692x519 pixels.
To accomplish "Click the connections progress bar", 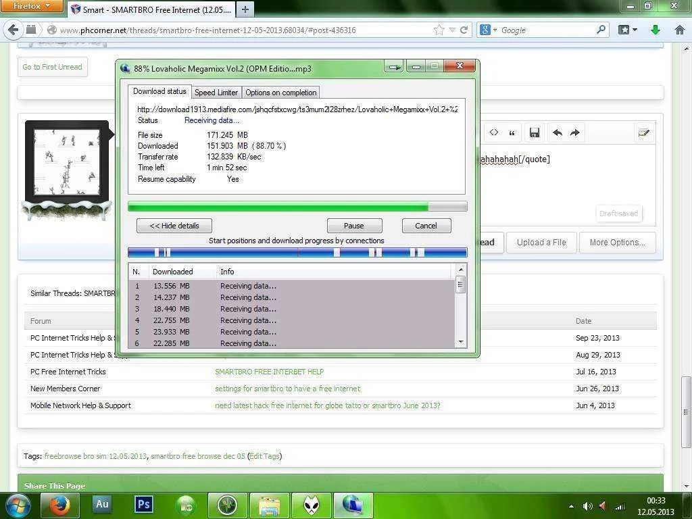I will point(297,253).
